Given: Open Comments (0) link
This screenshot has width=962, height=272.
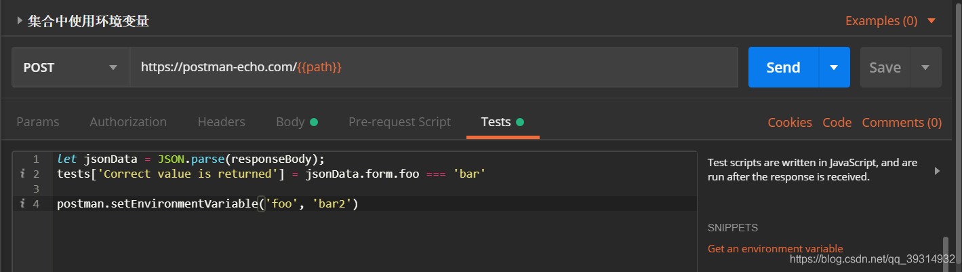Looking at the screenshot, I should pyautogui.click(x=902, y=122).
